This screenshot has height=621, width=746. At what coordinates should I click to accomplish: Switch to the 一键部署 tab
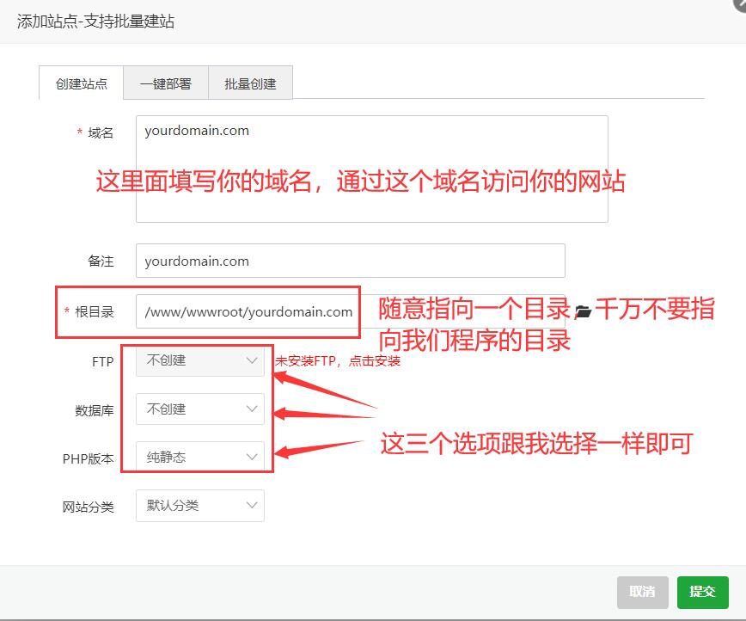click(167, 83)
